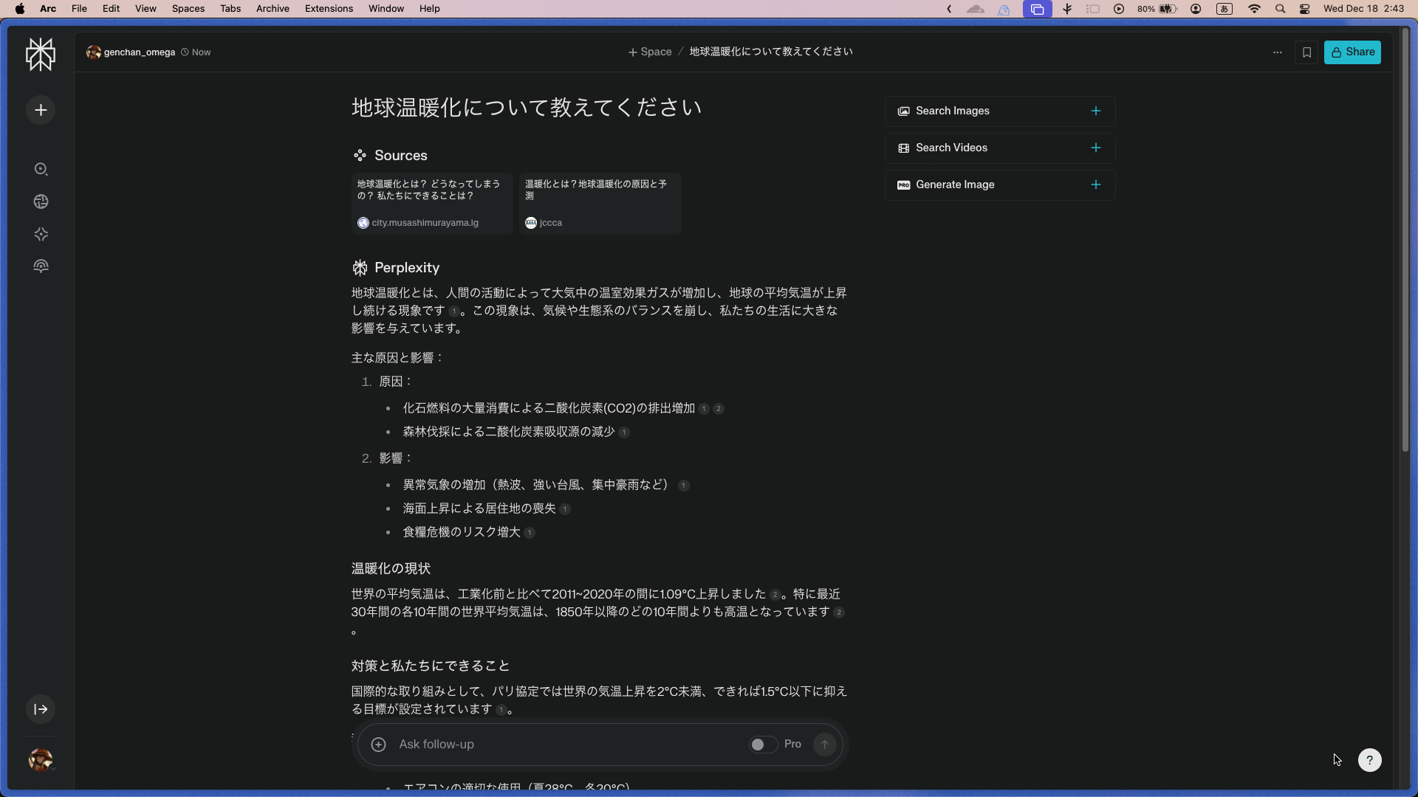
Task: Click the Perplexity logo in the top-left corner
Action: point(41,54)
